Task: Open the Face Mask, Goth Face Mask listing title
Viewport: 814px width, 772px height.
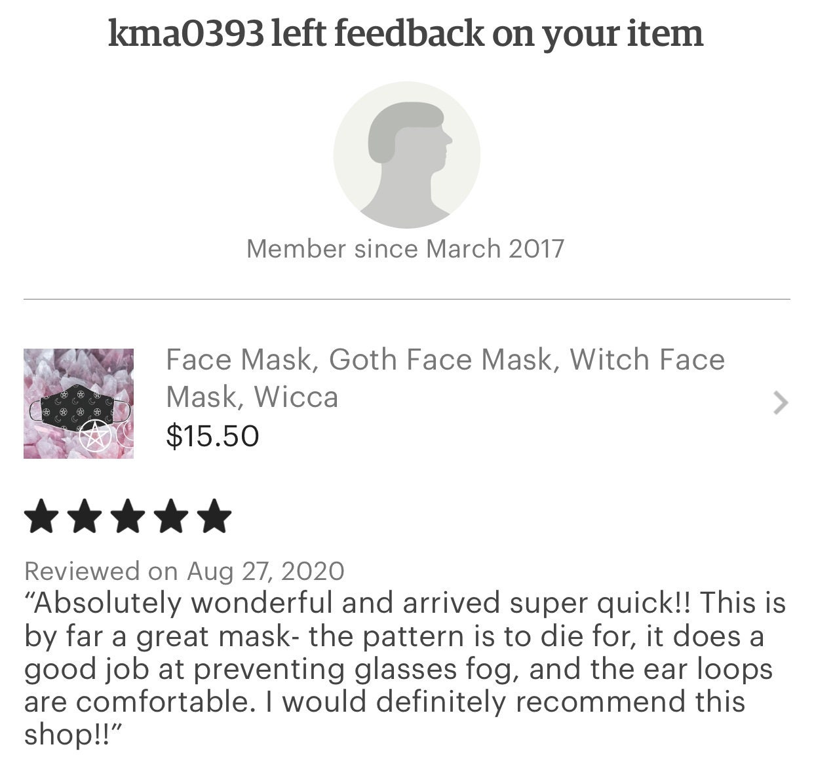Action: coord(446,378)
